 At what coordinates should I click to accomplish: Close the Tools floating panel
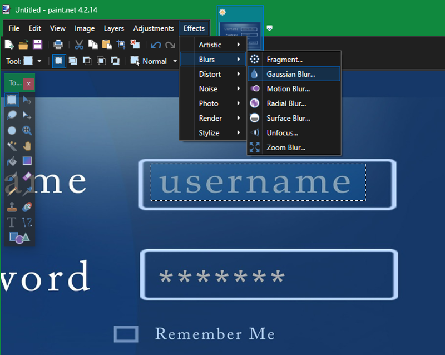click(x=28, y=83)
